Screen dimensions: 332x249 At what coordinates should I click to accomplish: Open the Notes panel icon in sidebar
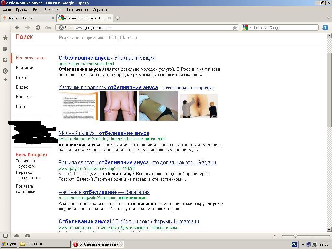5,49
